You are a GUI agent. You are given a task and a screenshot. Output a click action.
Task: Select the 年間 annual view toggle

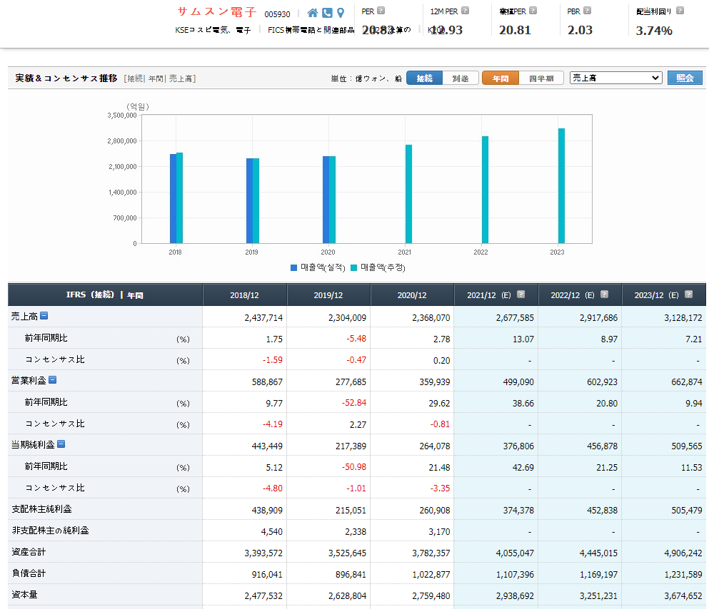(501, 78)
